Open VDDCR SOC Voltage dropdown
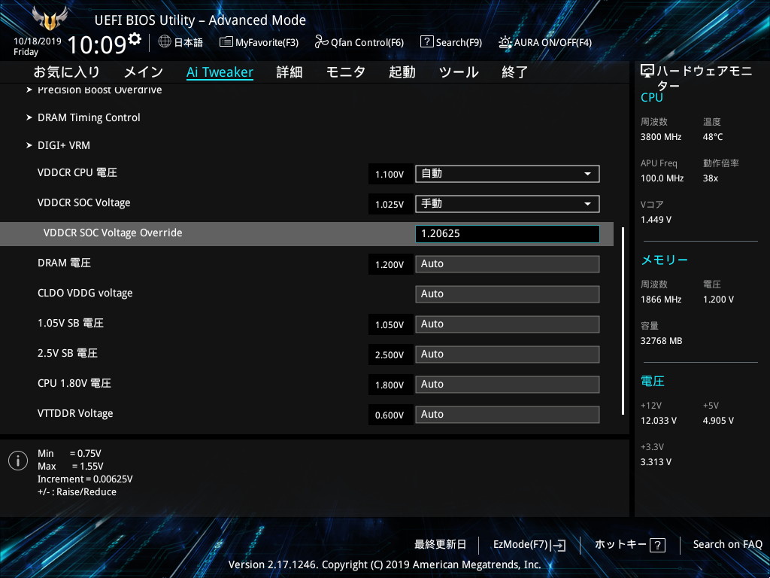Viewport: 770px width, 578px height. pyautogui.click(x=508, y=204)
